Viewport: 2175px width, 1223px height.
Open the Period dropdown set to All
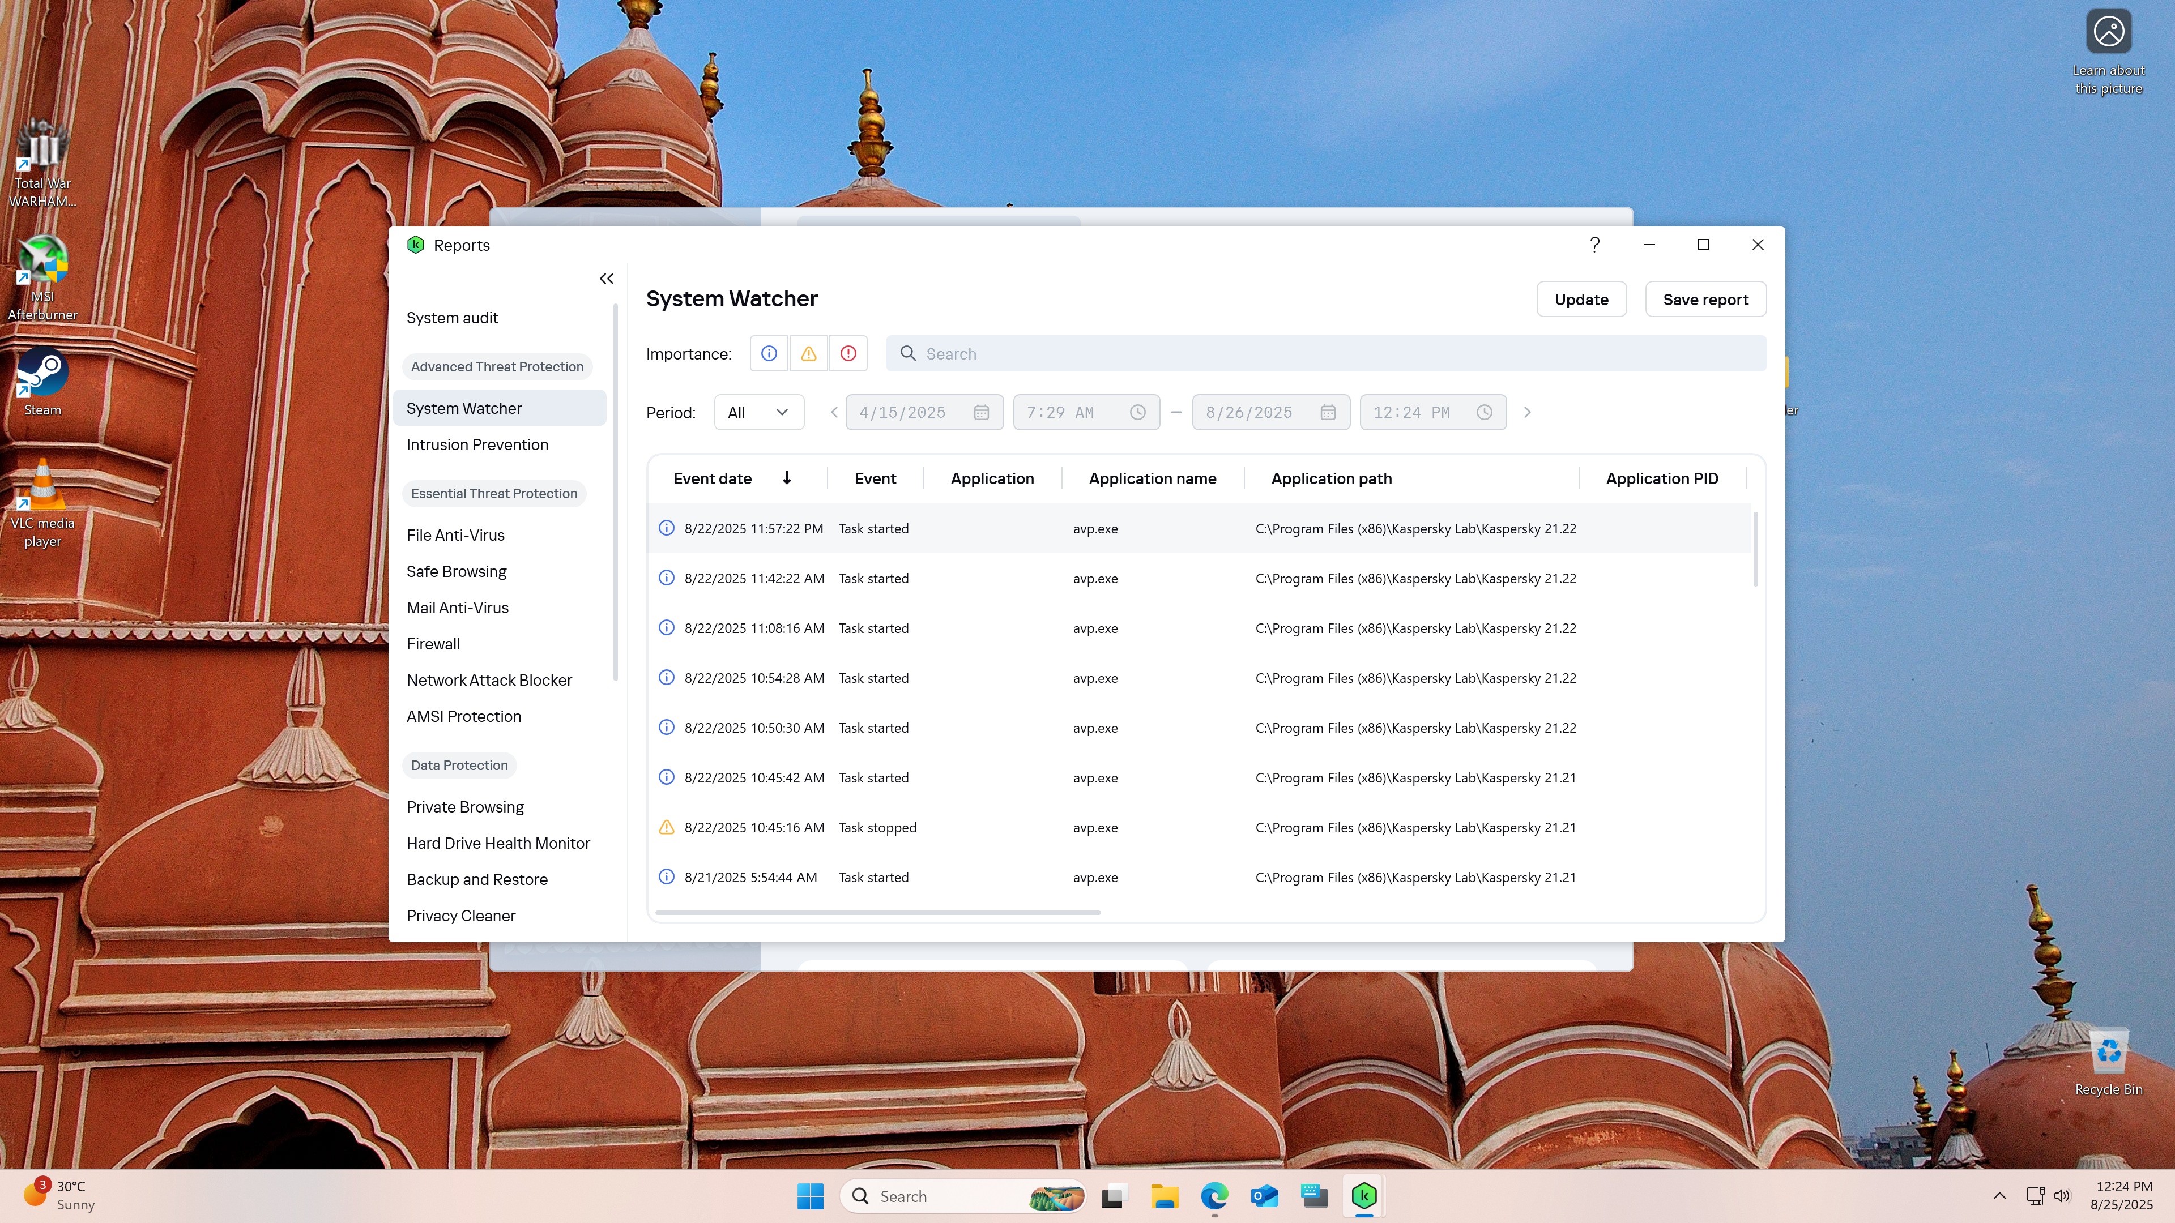[x=758, y=413]
